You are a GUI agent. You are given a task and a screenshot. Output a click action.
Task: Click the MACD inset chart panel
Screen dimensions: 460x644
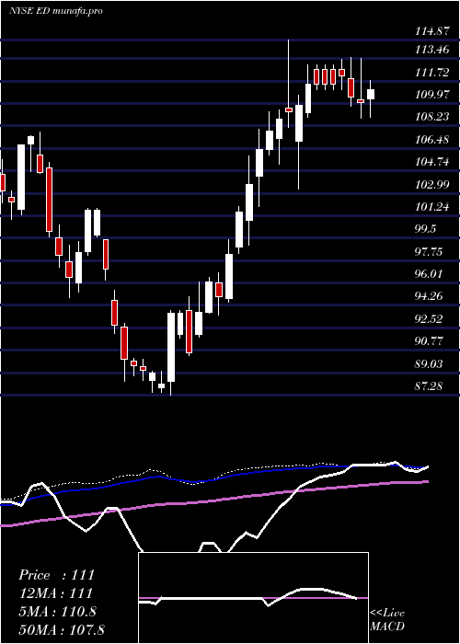tap(253, 598)
